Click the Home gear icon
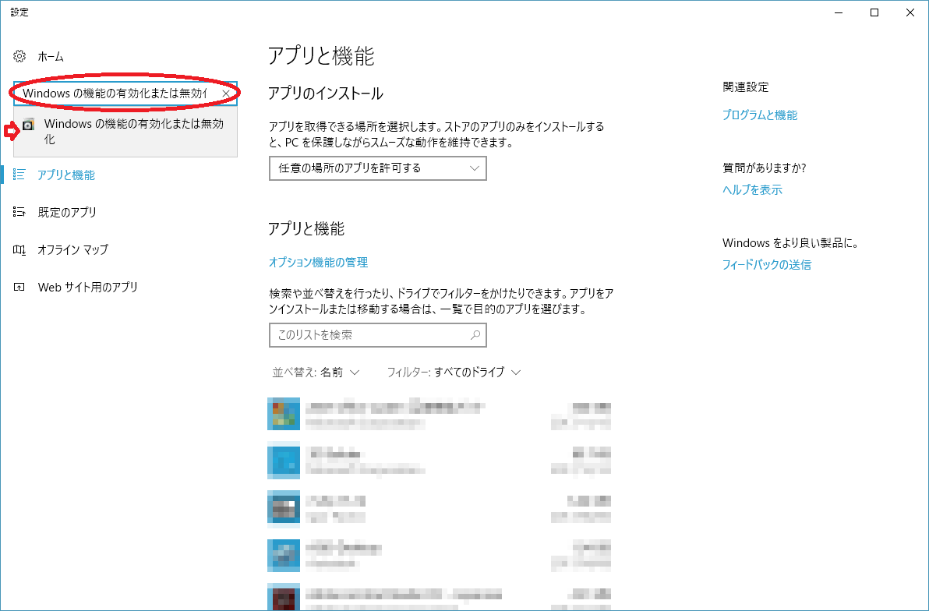 (x=19, y=56)
